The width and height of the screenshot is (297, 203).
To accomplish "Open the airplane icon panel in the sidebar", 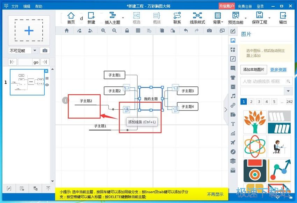I will [233, 143].
